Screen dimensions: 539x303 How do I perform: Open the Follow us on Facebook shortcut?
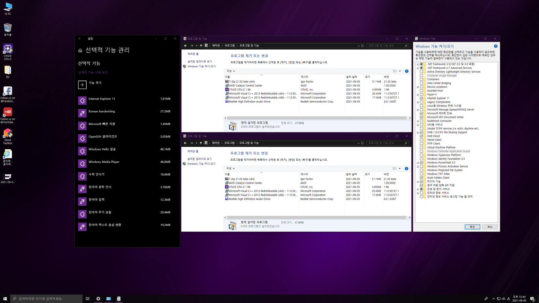point(8,94)
